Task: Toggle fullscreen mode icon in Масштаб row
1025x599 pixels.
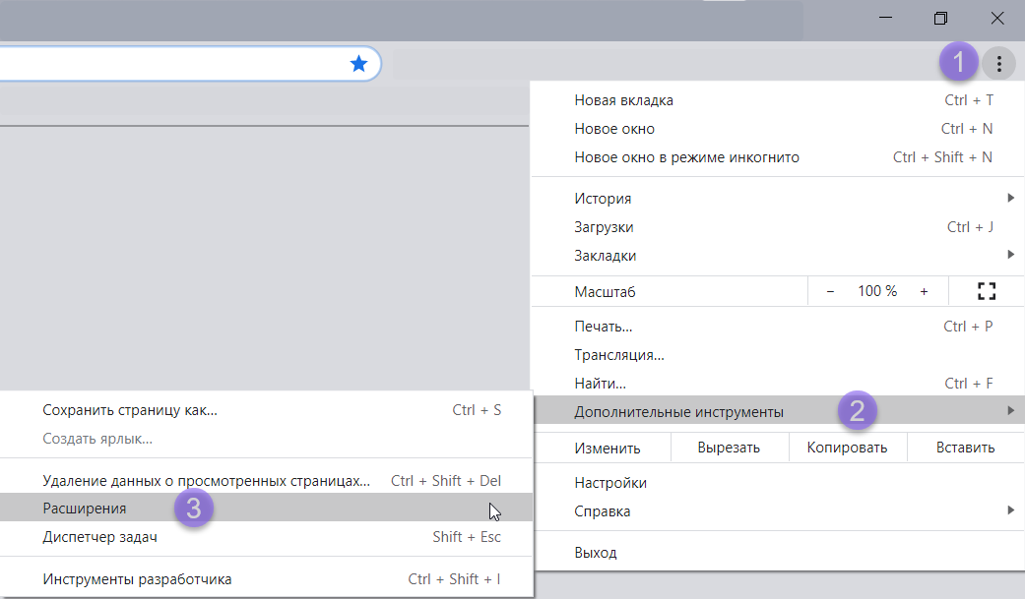Action: click(987, 291)
